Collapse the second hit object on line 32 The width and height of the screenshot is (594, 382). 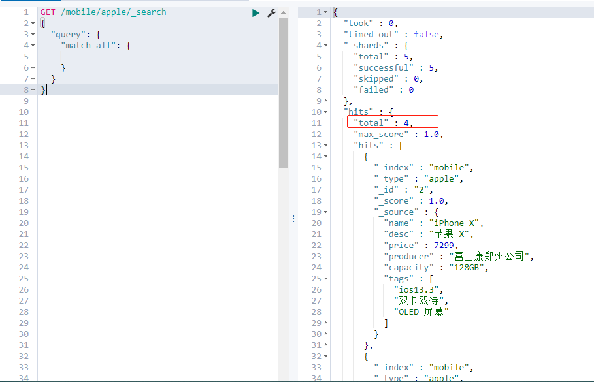point(326,357)
